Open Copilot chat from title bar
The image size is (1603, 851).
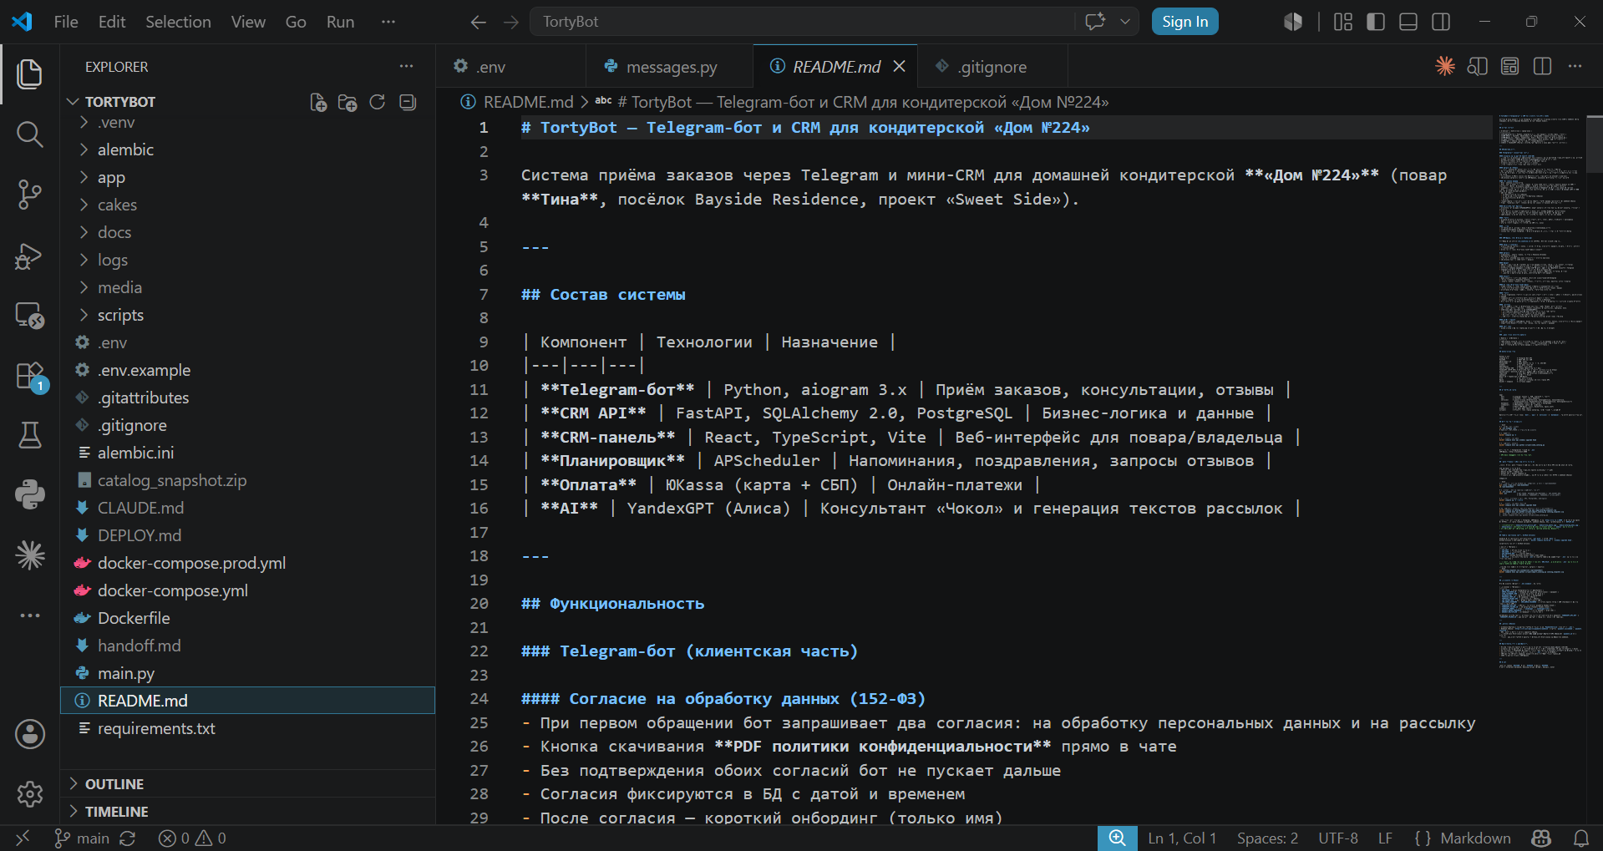click(x=1095, y=22)
